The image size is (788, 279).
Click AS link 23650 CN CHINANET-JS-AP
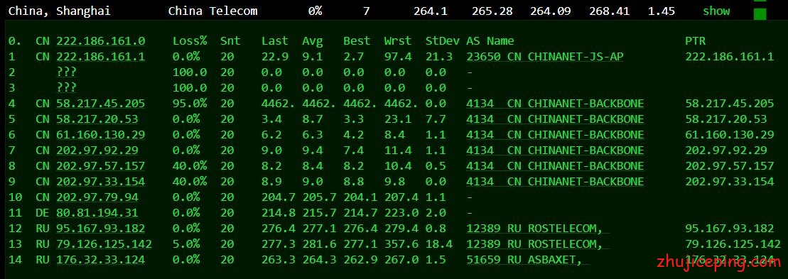[x=545, y=57]
